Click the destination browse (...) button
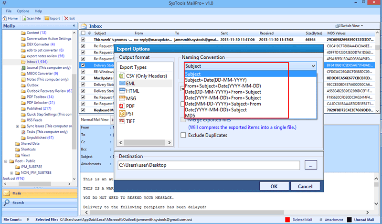The image size is (382, 224). point(311,165)
